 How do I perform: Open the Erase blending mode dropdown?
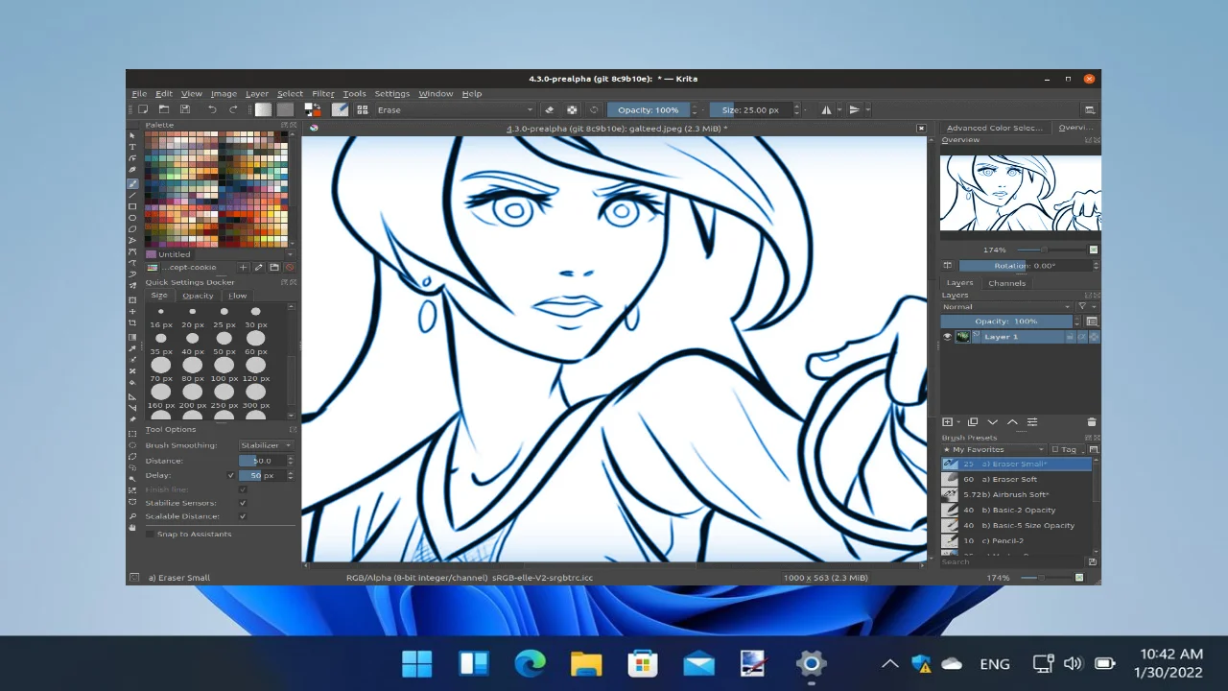(455, 109)
